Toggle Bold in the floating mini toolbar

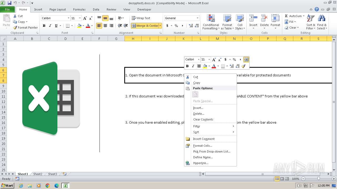tap(187, 66)
